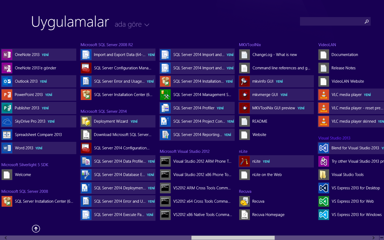Select MKVToolNix group header
The width and height of the screenshot is (384, 240).
point(250,45)
